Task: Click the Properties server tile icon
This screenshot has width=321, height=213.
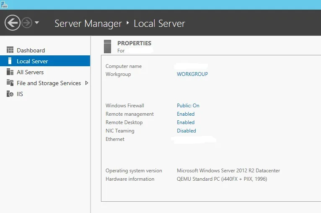Action: (108, 46)
